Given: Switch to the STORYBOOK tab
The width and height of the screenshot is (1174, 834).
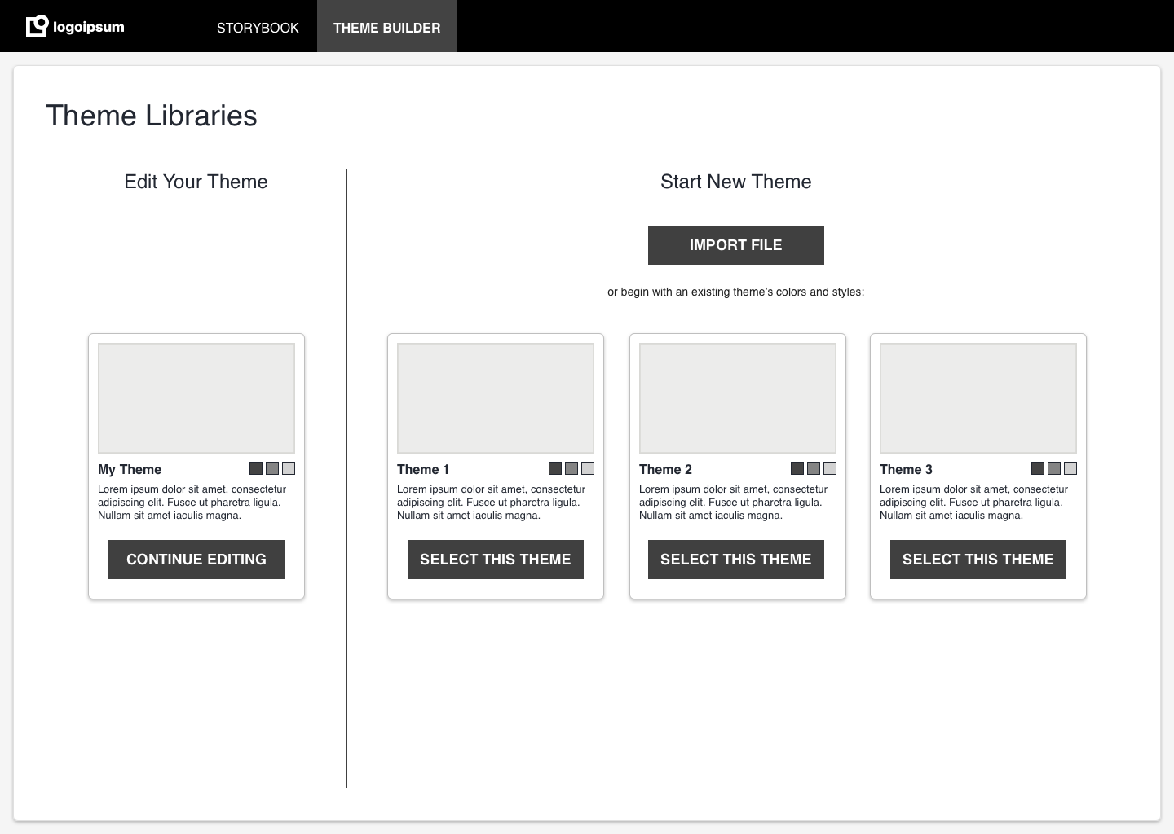Looking at the screenshot, I should click(257, 27).
